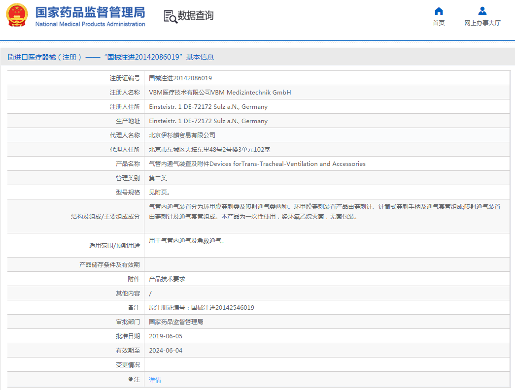This screenshot has height=390, width=515.
Task: Select 用于气管内通气及急救通气。 text
Action: pyautogui.click(x=187, y=241)
